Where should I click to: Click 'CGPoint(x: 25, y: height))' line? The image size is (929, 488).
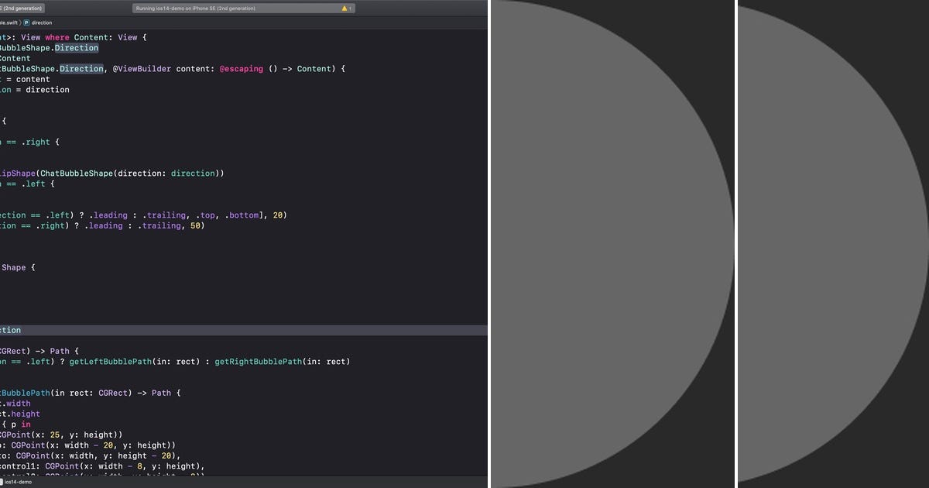click(x=62, y=435)
